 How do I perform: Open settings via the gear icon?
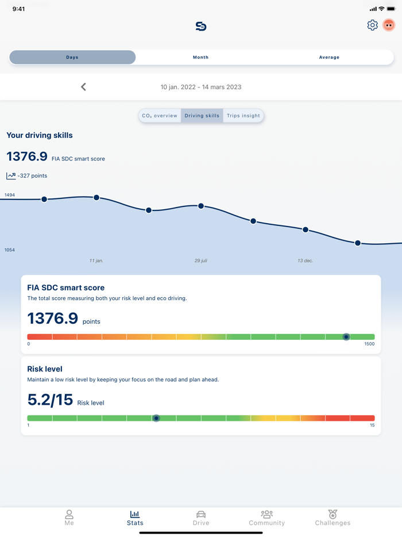372,25
